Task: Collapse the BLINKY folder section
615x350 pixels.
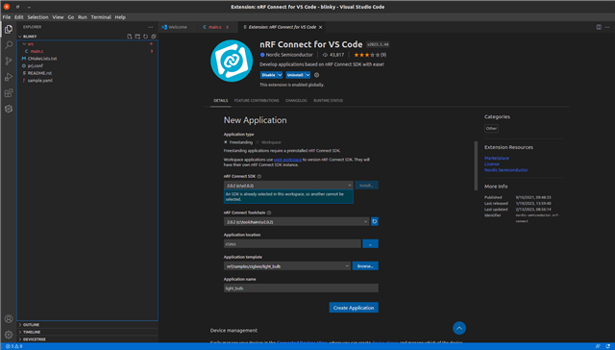Action: pyautogui.click(x=20, y=37)
